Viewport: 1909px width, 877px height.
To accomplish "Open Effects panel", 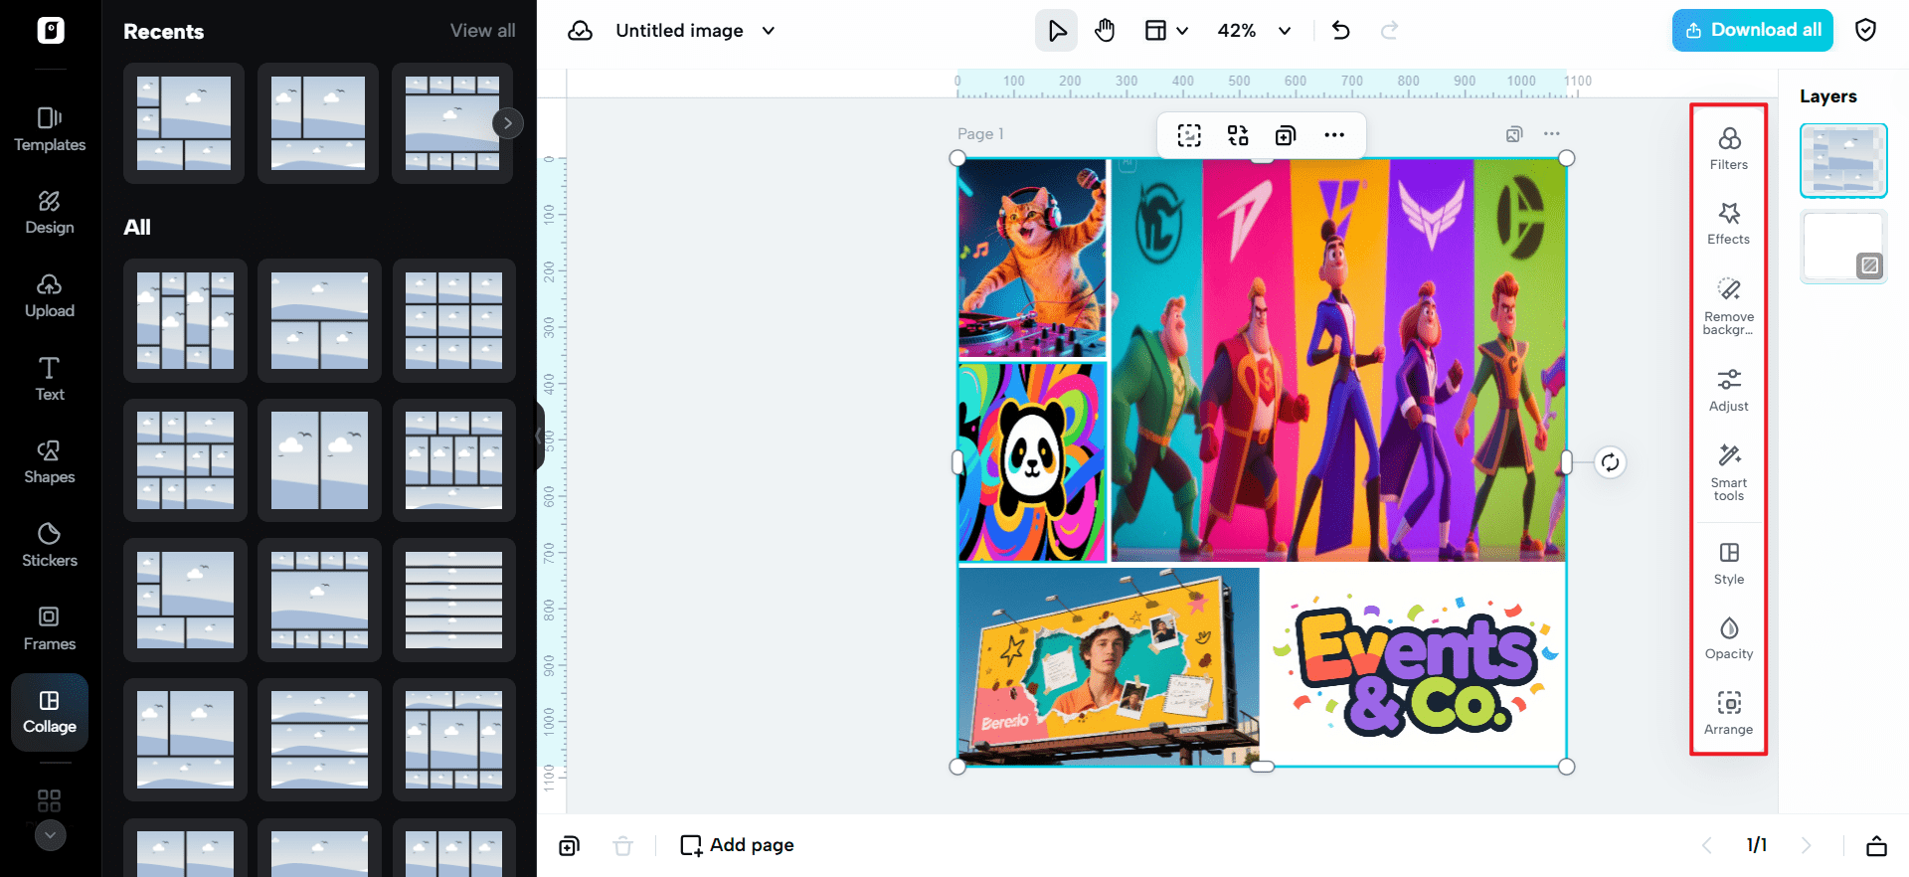I will click(1729, 224).
